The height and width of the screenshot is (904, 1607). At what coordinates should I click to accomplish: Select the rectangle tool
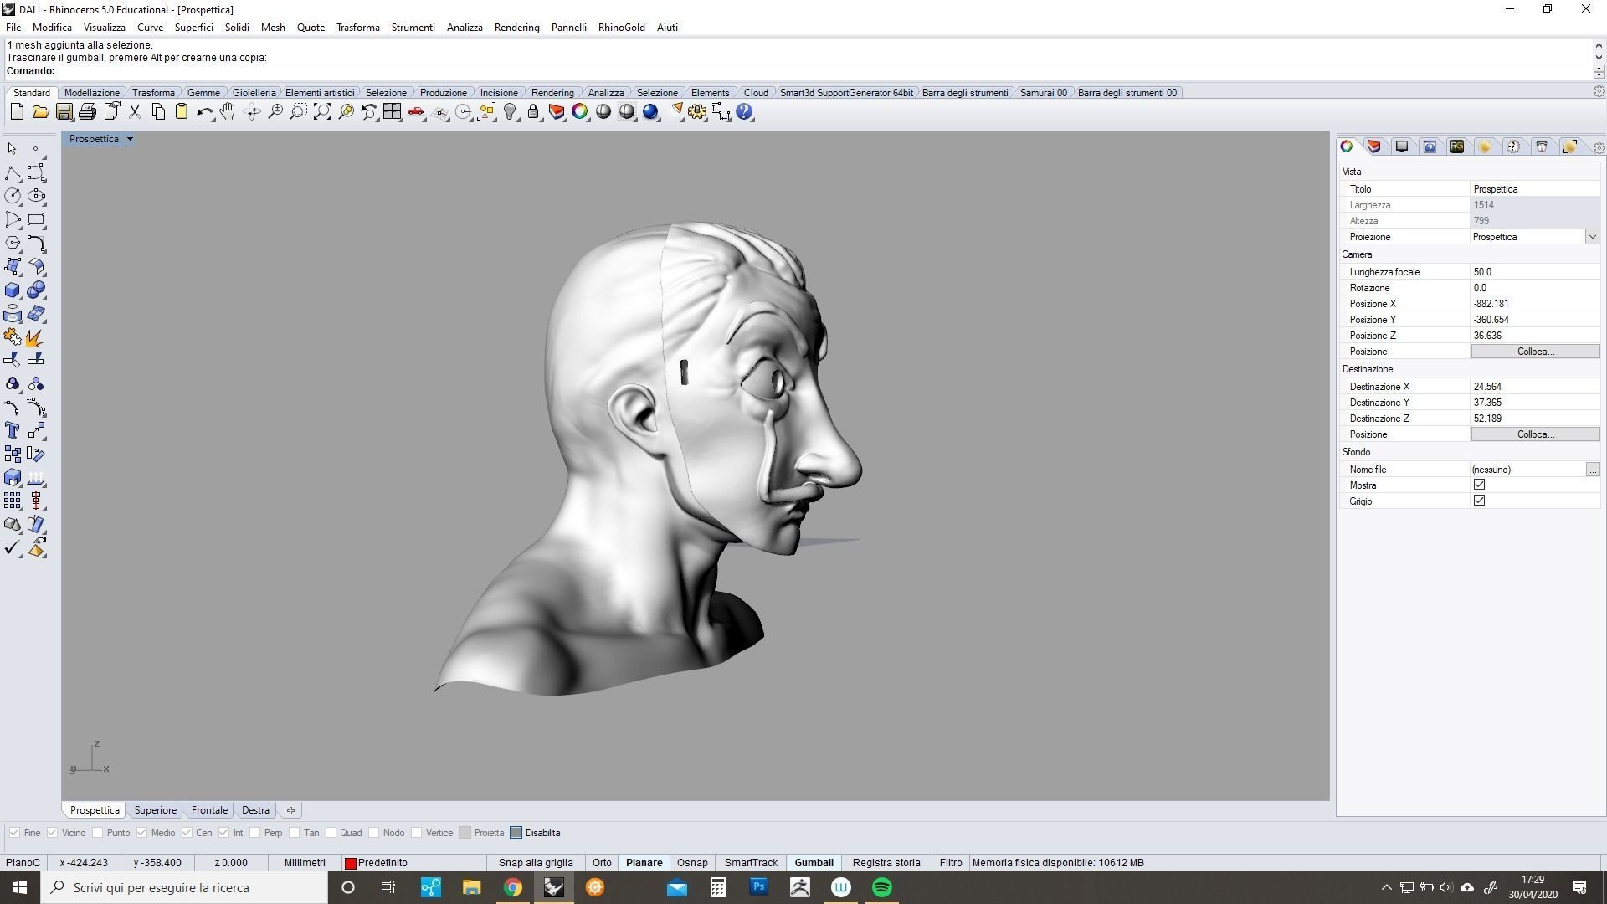pos(36,219)
